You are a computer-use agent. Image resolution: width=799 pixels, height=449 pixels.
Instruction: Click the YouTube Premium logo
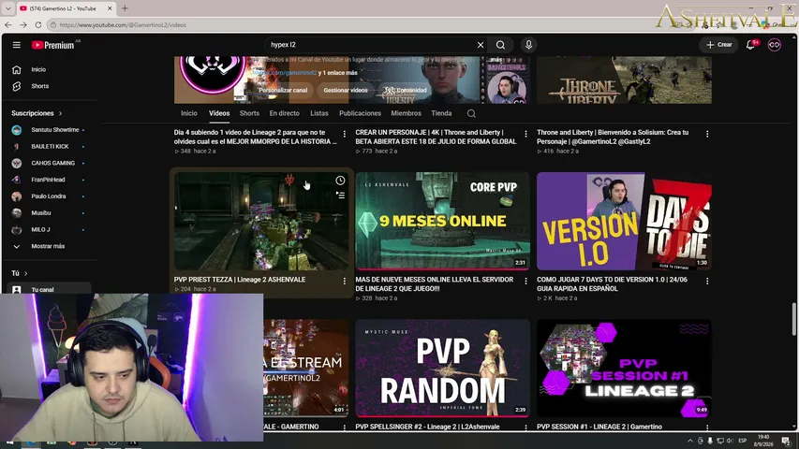53,45
